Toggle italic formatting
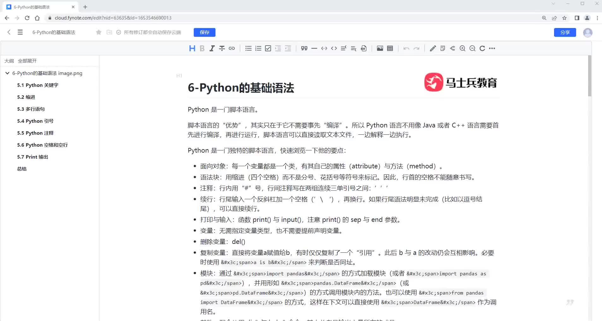The width and height of the screenshot is (602, 321). coord(212,48)
